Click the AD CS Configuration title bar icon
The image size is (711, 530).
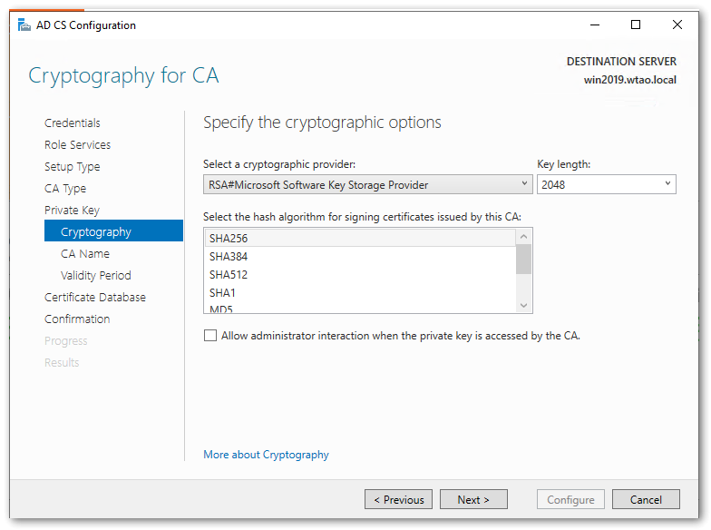24,25
